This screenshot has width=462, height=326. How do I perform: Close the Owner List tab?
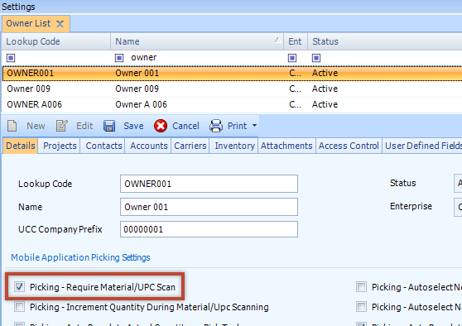pyautogui.click(x=60, y=24)
